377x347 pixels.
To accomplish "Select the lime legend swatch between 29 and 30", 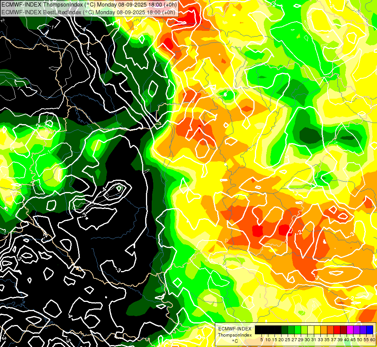I will [x=304, y=330].
